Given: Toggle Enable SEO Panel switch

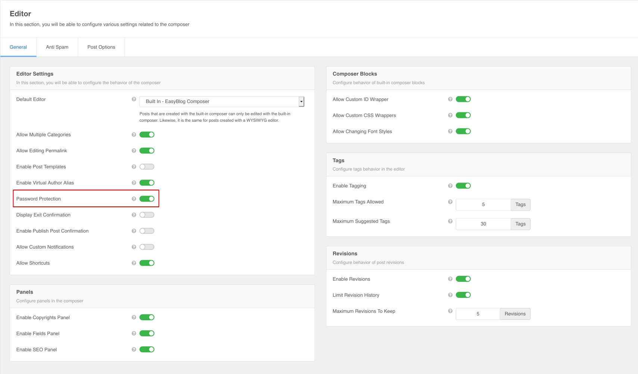Looking at the screenshot, I should [147, 349].
